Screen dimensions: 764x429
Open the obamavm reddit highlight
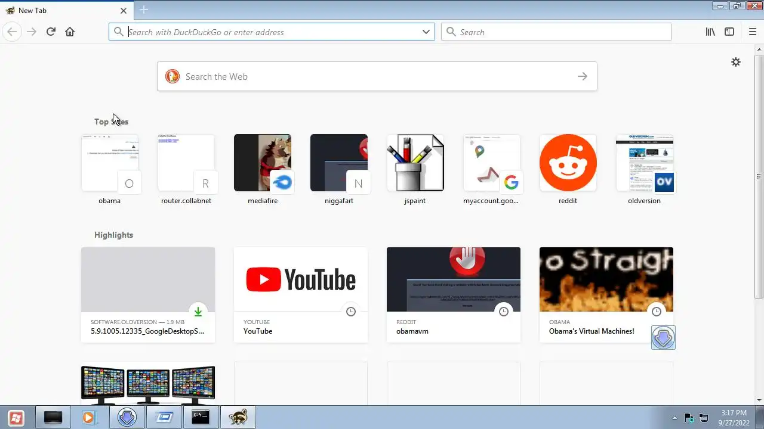point(454,295)
